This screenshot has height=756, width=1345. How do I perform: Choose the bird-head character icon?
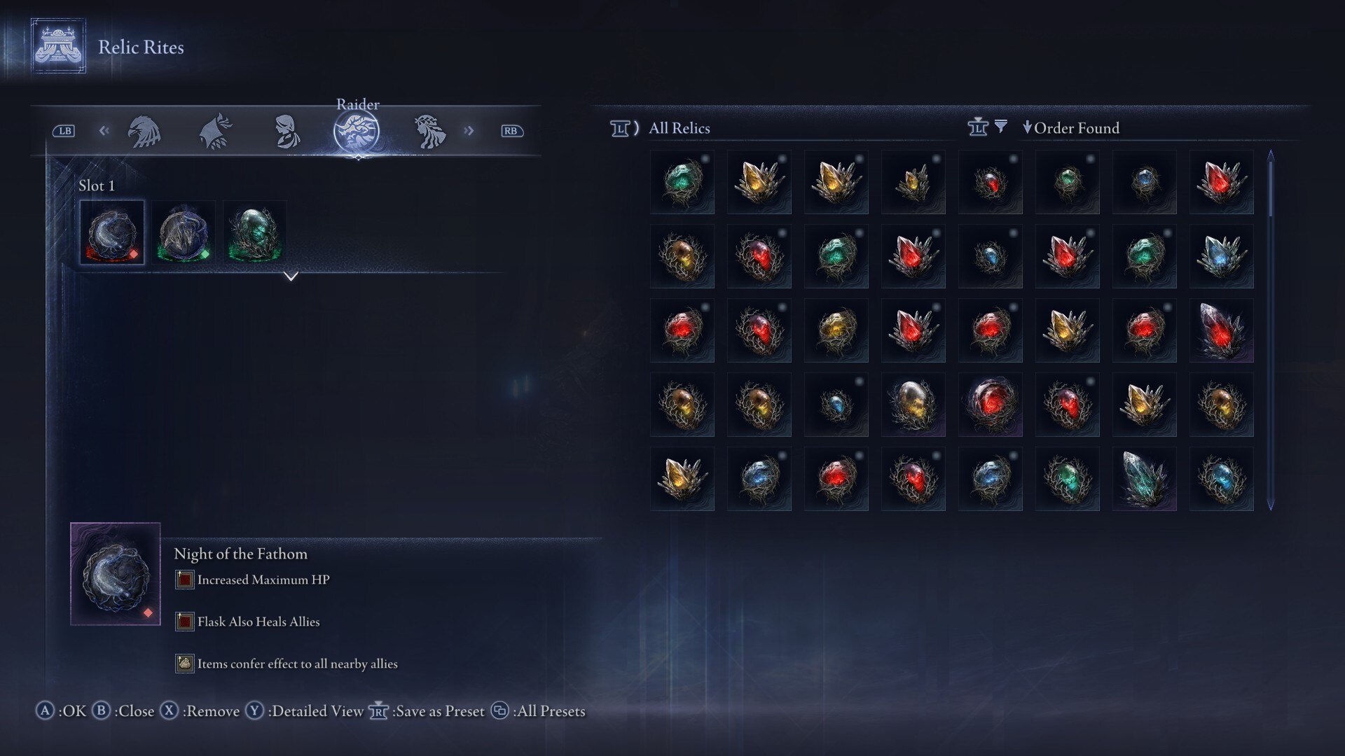click(144, 131)
